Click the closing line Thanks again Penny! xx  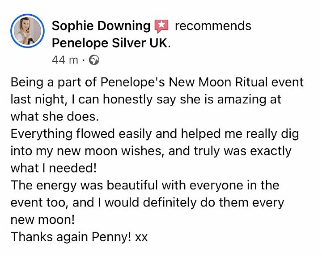[79, 237]
